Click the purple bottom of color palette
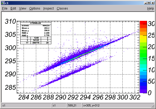 pos(143,91)
